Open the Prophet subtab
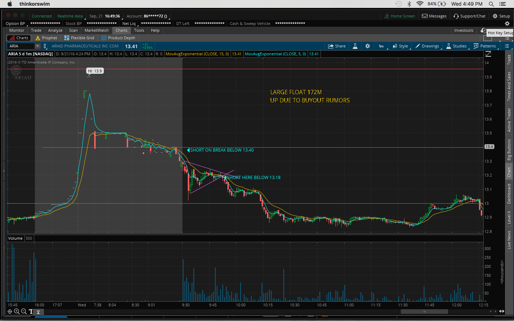This screenshot has width=514, height=321. point(46,38)
